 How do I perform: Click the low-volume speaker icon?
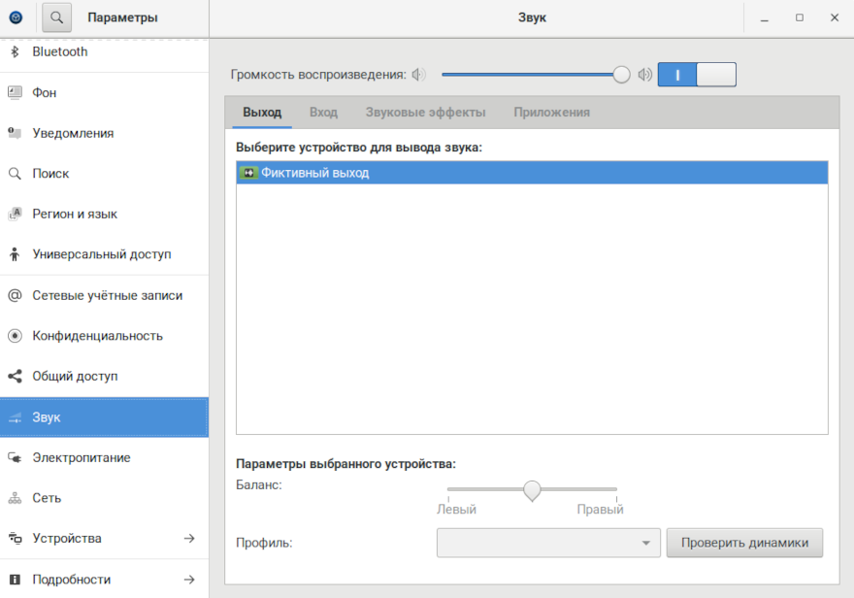pyautogui.click(x=419, y=75)
